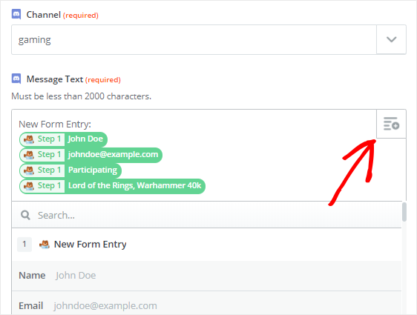Click the WPForms icon in the johndoe@example.com pill
This screenshot has width=417, height=315.
29,155
